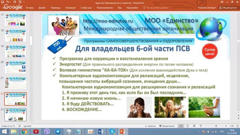
Task: Click the slide panel scrollbar thumb
Action: click(31, 40)
